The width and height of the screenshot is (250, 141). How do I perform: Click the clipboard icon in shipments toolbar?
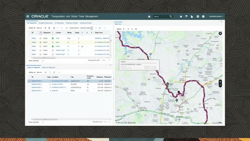click(x=54, y=28)
